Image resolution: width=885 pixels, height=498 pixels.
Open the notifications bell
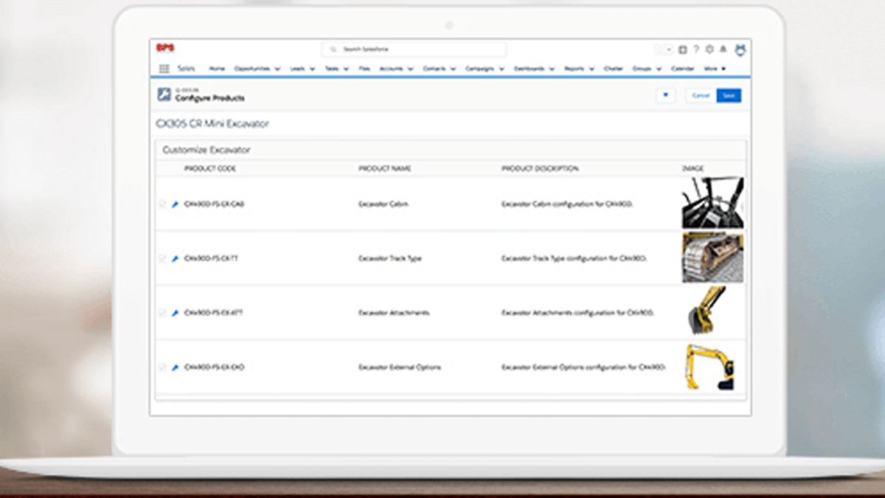[x=722, y=49]
